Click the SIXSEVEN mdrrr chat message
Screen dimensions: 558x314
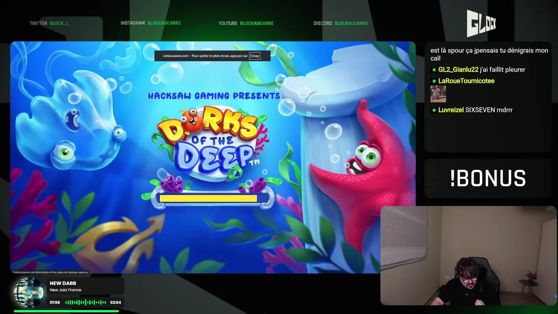(489, 110)
